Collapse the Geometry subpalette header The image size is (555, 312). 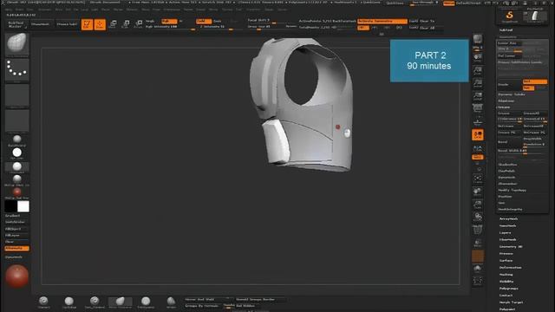pyautogui.click(x=507, y=36)
